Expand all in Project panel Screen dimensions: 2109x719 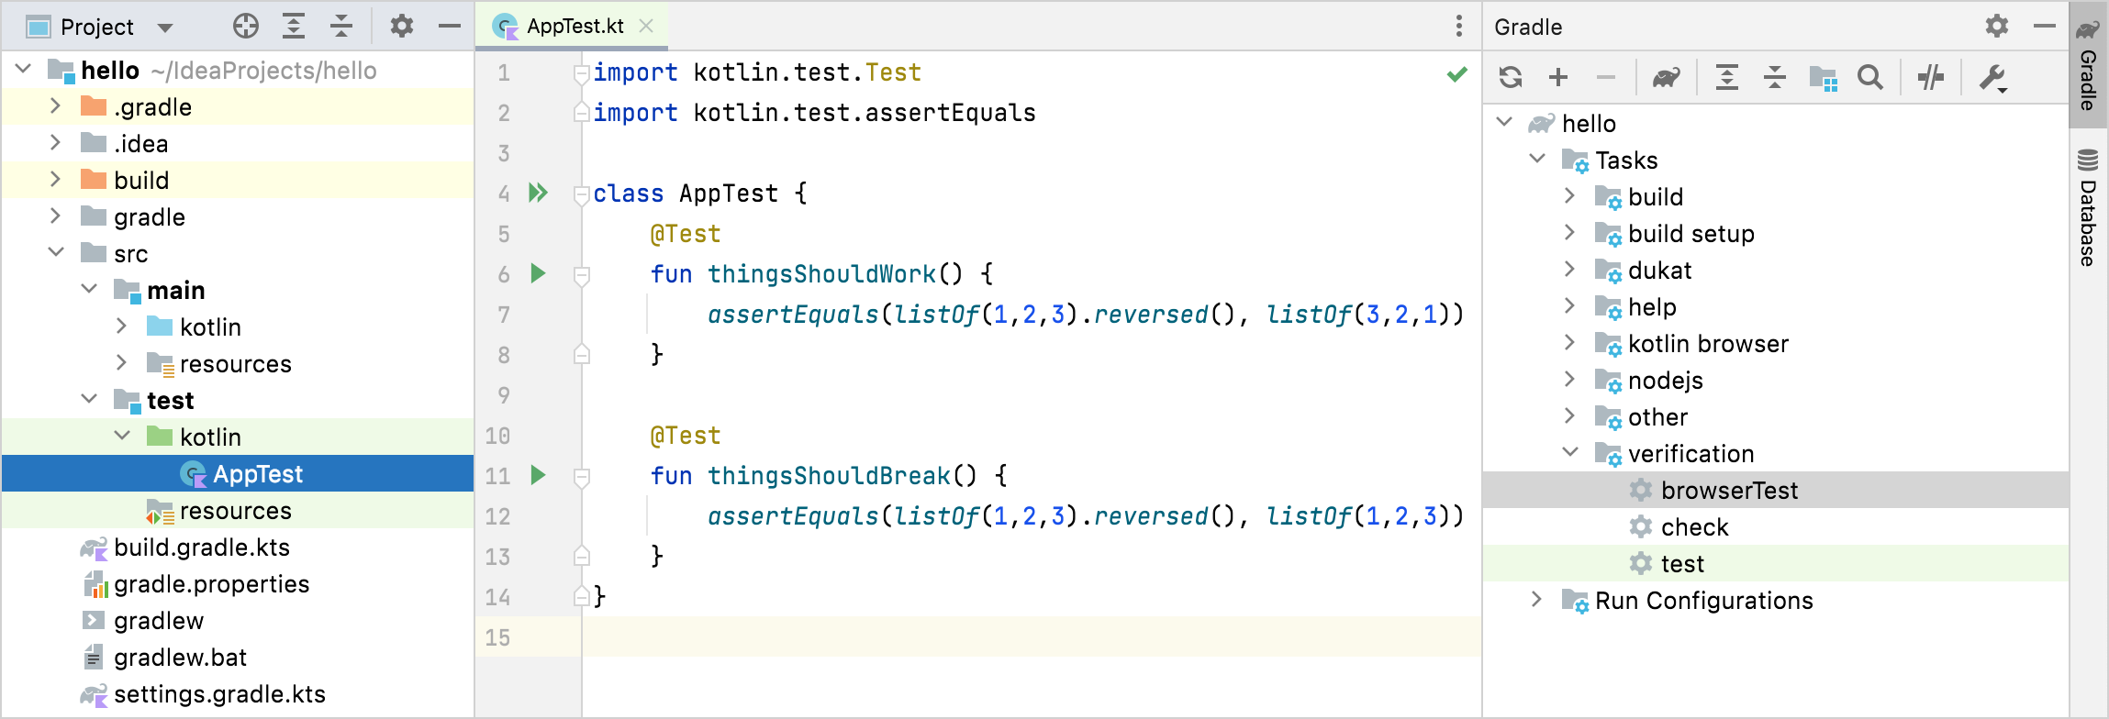(294, 27)
